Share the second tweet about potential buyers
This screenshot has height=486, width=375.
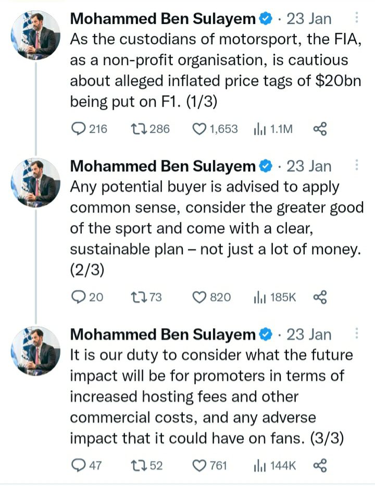320,297
